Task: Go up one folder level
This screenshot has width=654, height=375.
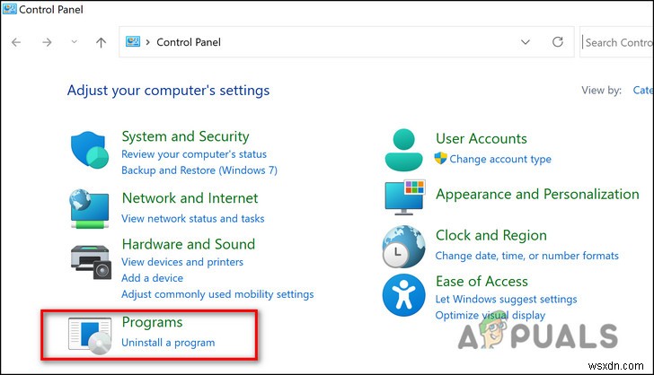Action: click(102, 42)
